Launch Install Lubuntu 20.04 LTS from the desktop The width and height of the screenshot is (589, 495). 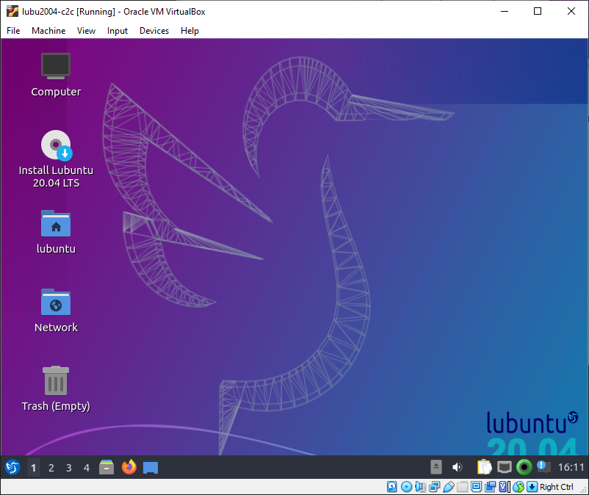pos(56,145)
